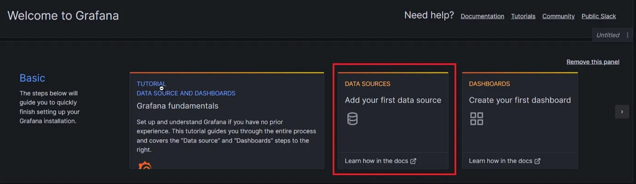Click the Basic section heading
The image size is (636, 184).
coord(32,78)
